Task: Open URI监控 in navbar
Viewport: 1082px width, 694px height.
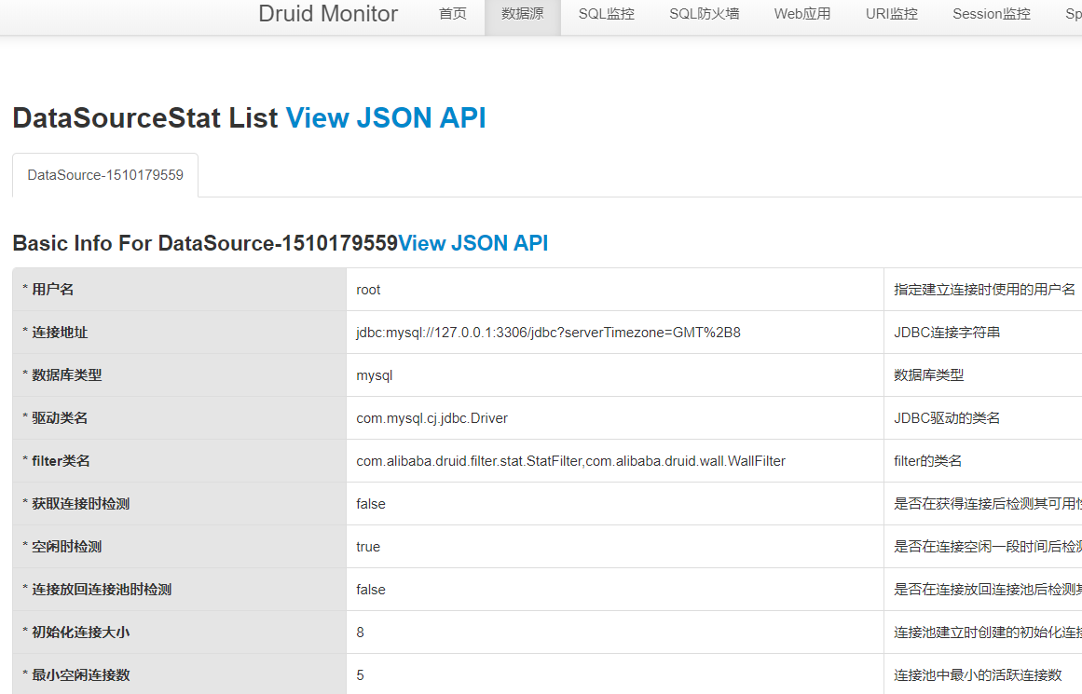Action: (x=892, y=14)
